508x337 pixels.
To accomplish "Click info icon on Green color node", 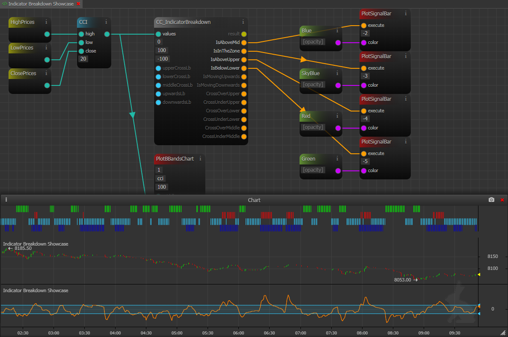I will (x=337, y=158).
